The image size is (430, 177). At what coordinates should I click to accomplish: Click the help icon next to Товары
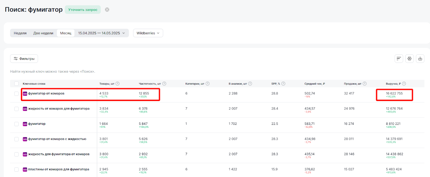[117, 84]
